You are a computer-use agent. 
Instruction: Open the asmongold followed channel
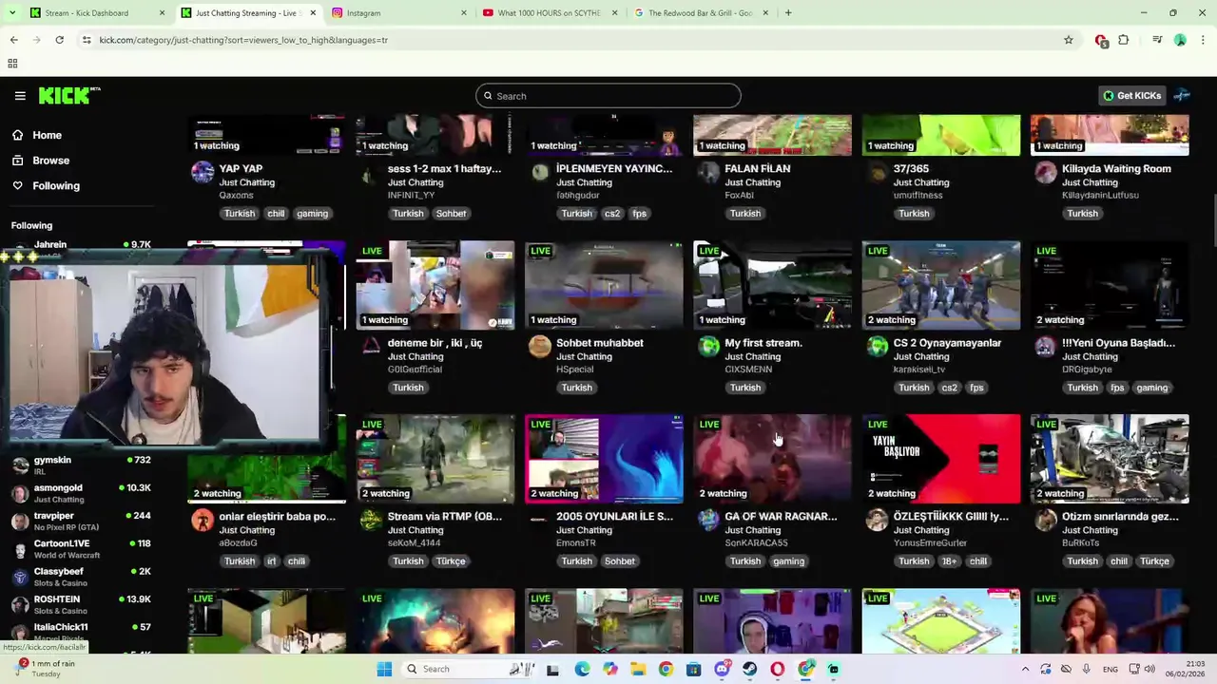pyautogui.click(x=81, y=493)
